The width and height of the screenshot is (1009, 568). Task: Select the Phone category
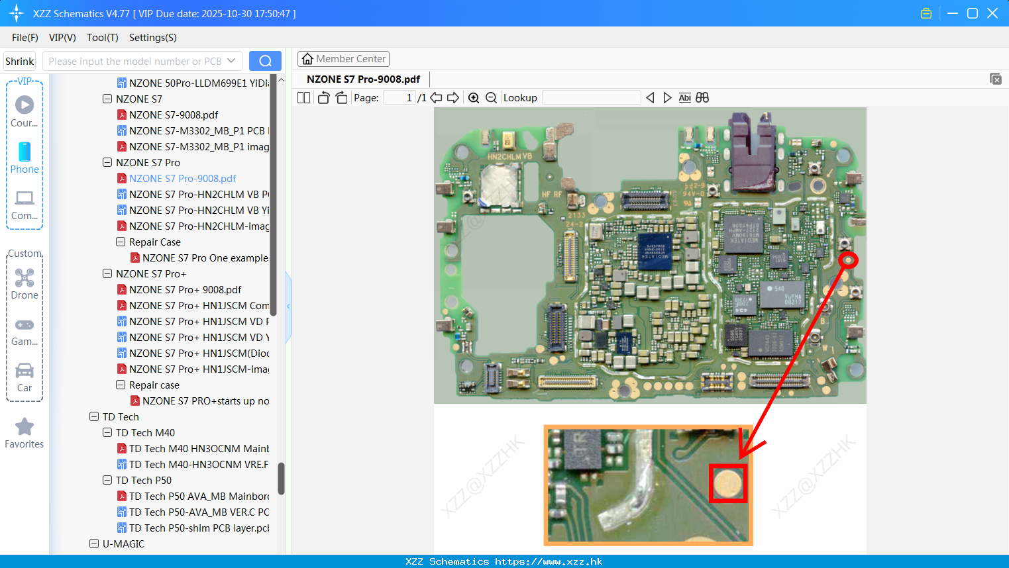[x=25, y=158]
